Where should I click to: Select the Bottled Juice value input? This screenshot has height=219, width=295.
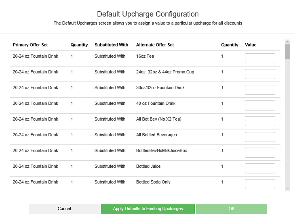(260, 169)
